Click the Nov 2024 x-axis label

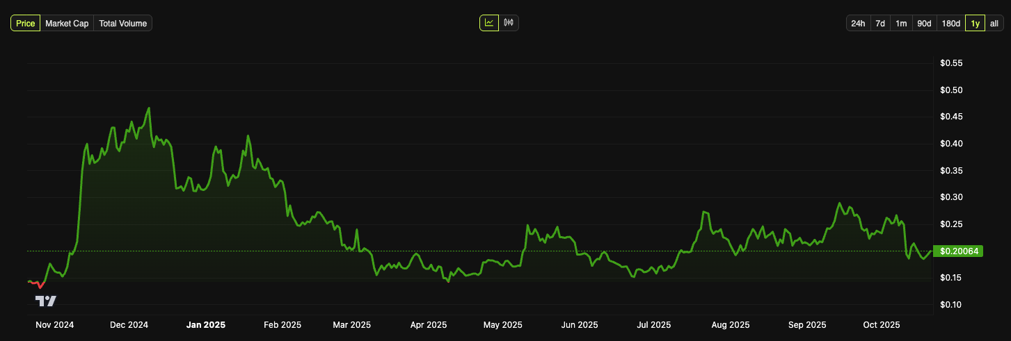tap(54, 324)
